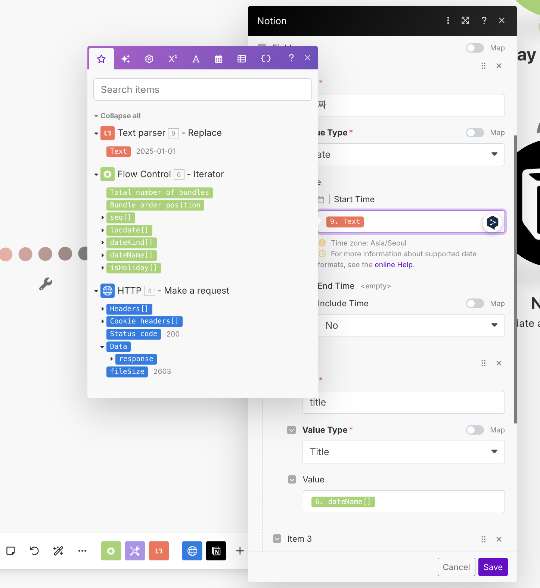Collapse the Data item under HTTP
The width and height of the screenshot is (540, 588).
pyautogui.click(x=102, y=347)
